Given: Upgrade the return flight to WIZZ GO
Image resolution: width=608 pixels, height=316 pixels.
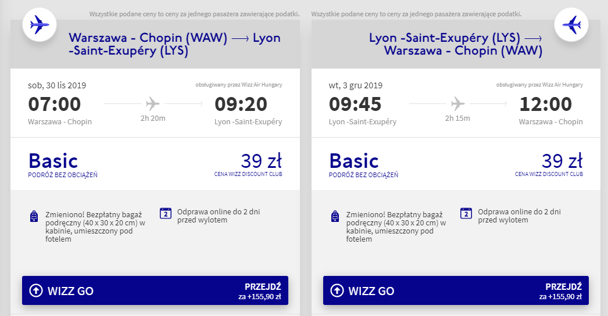Looking at the screenshot, I should click(456, 290).
